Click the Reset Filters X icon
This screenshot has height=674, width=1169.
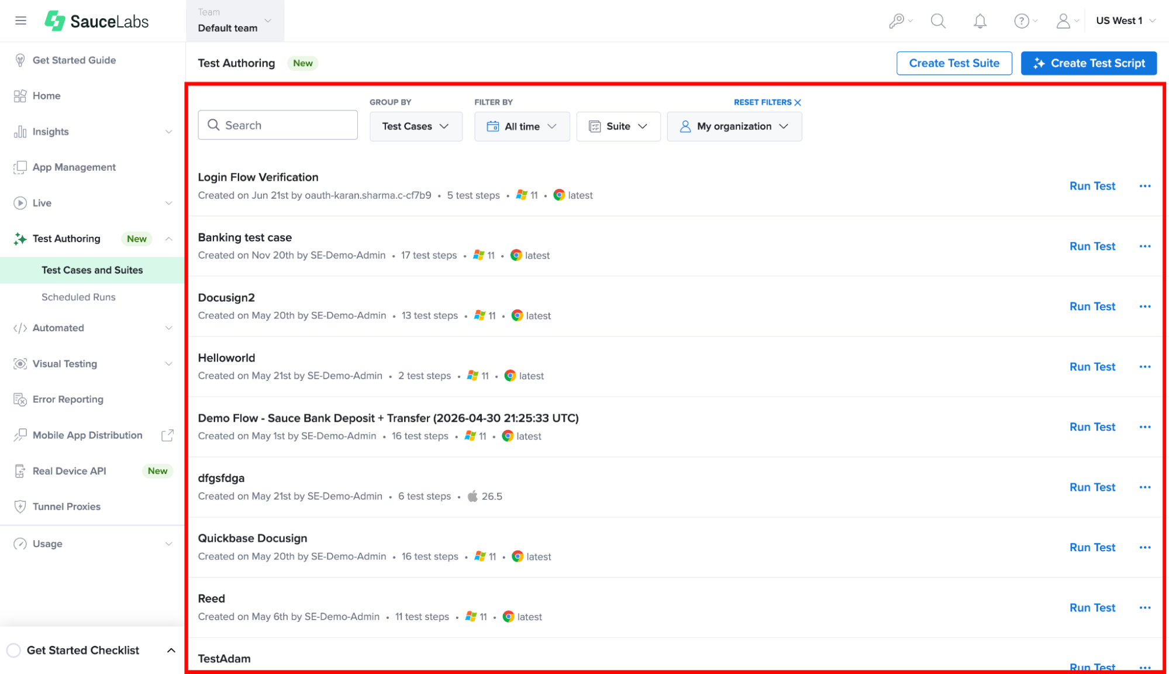[x=798, y=102]
